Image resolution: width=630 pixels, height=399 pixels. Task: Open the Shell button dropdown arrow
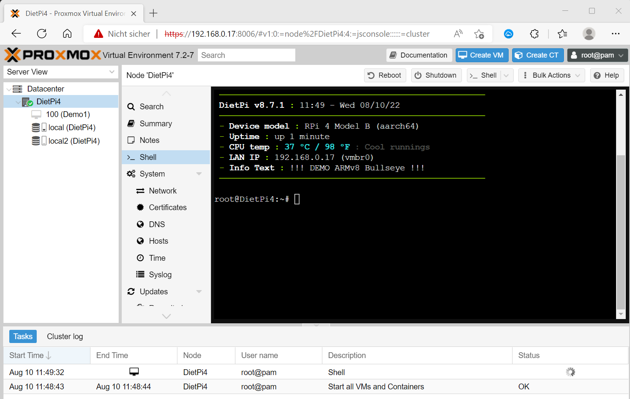coord(507,75)
